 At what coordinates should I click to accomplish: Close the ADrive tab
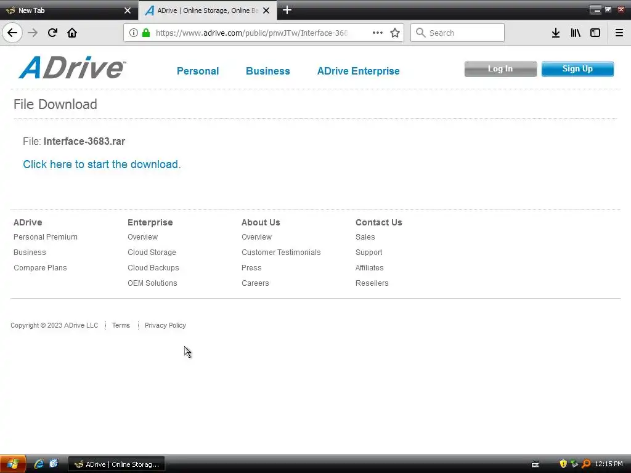266,10
